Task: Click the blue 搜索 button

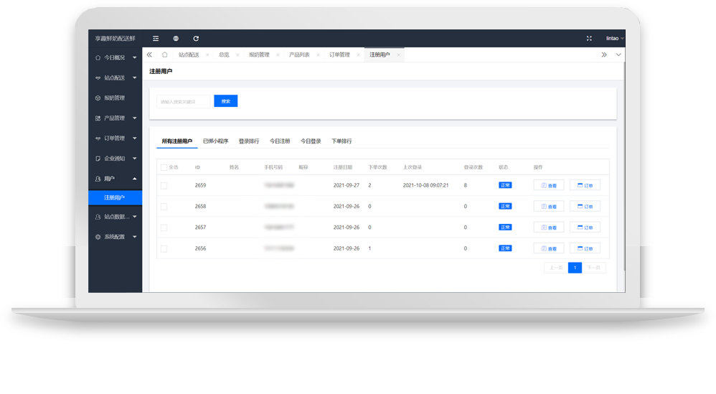Action: pyautogui.click(x=225, y=101)
